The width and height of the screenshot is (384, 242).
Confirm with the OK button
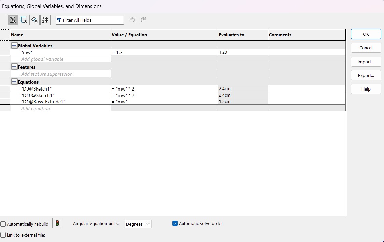pyautogui.click(x=366, y=34)
